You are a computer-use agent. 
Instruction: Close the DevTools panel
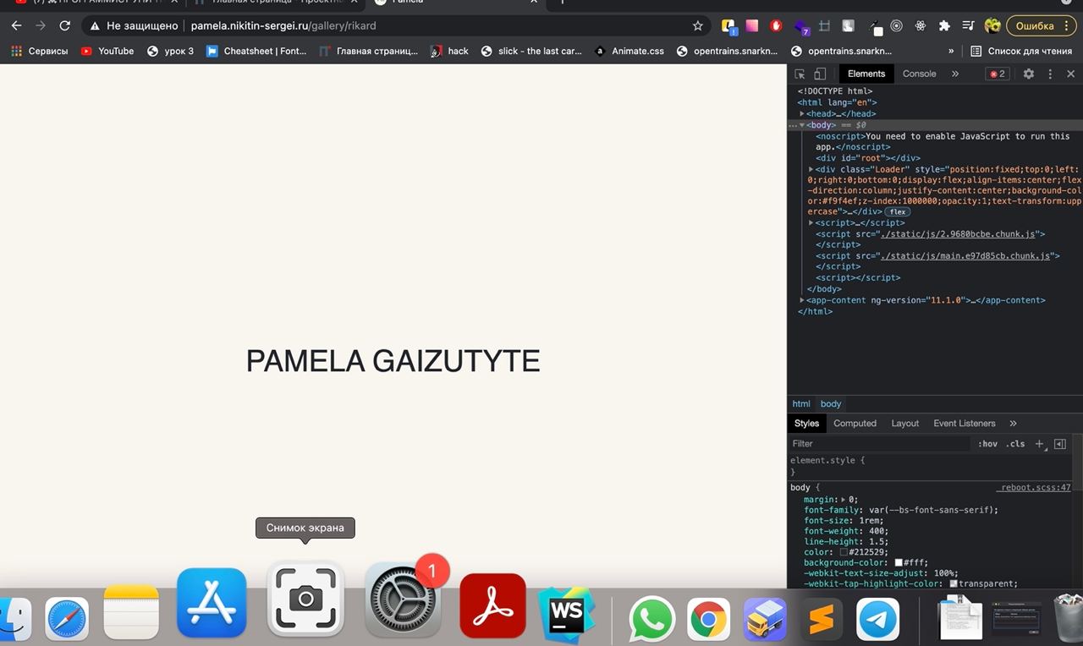1070,74
